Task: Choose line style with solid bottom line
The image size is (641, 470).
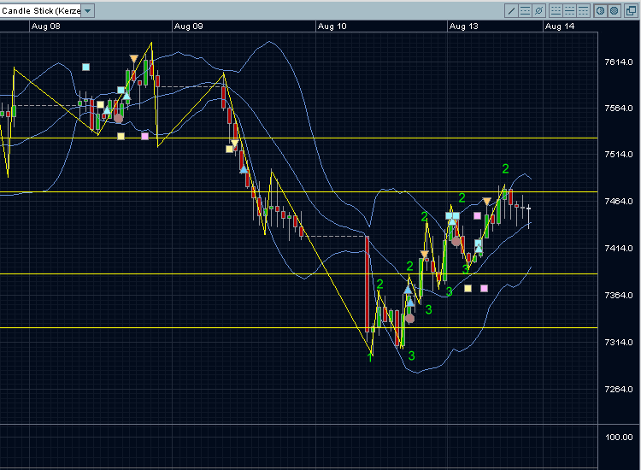Action: click(556, 11)
